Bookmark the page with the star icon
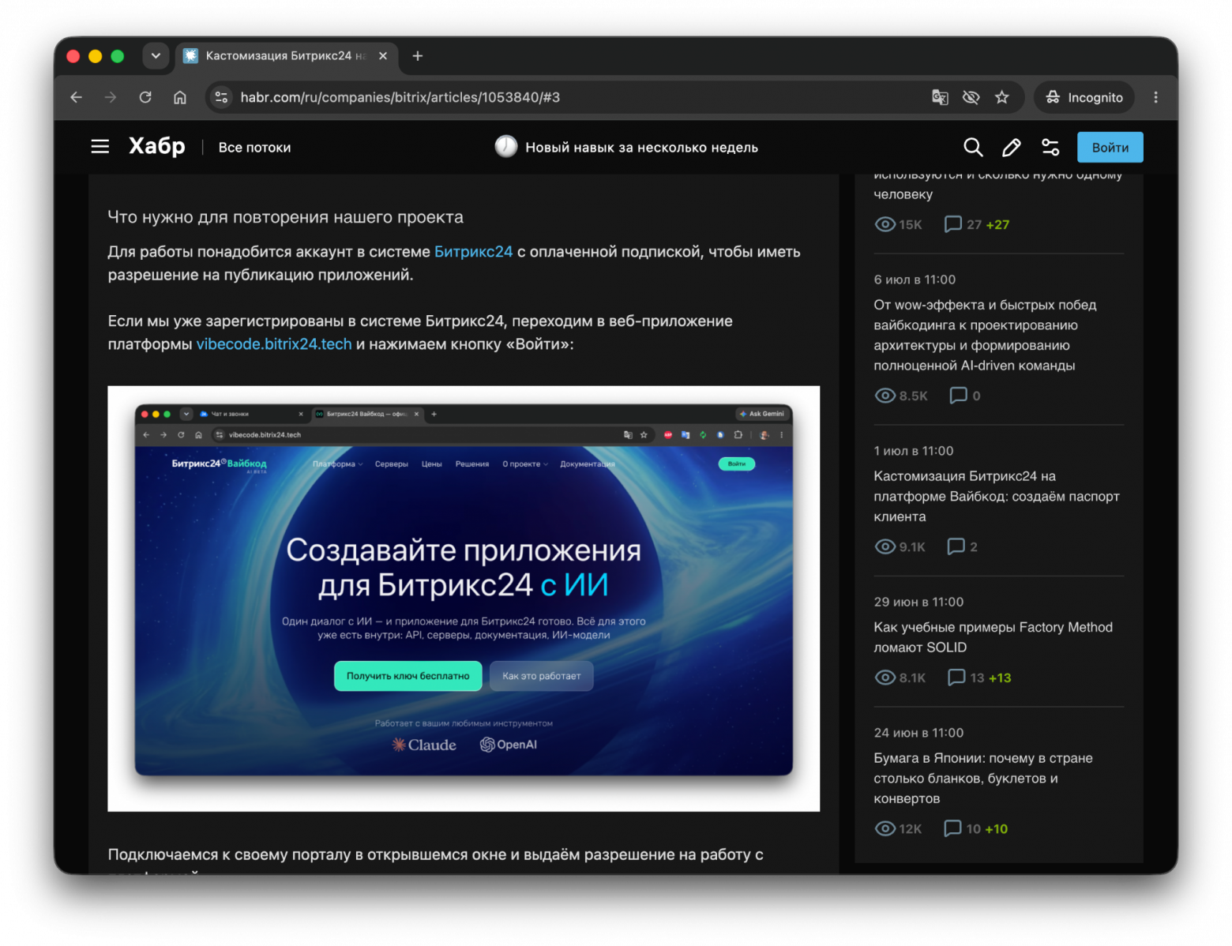Screen dimensions: 1232x946 (x=1002, y=97)
